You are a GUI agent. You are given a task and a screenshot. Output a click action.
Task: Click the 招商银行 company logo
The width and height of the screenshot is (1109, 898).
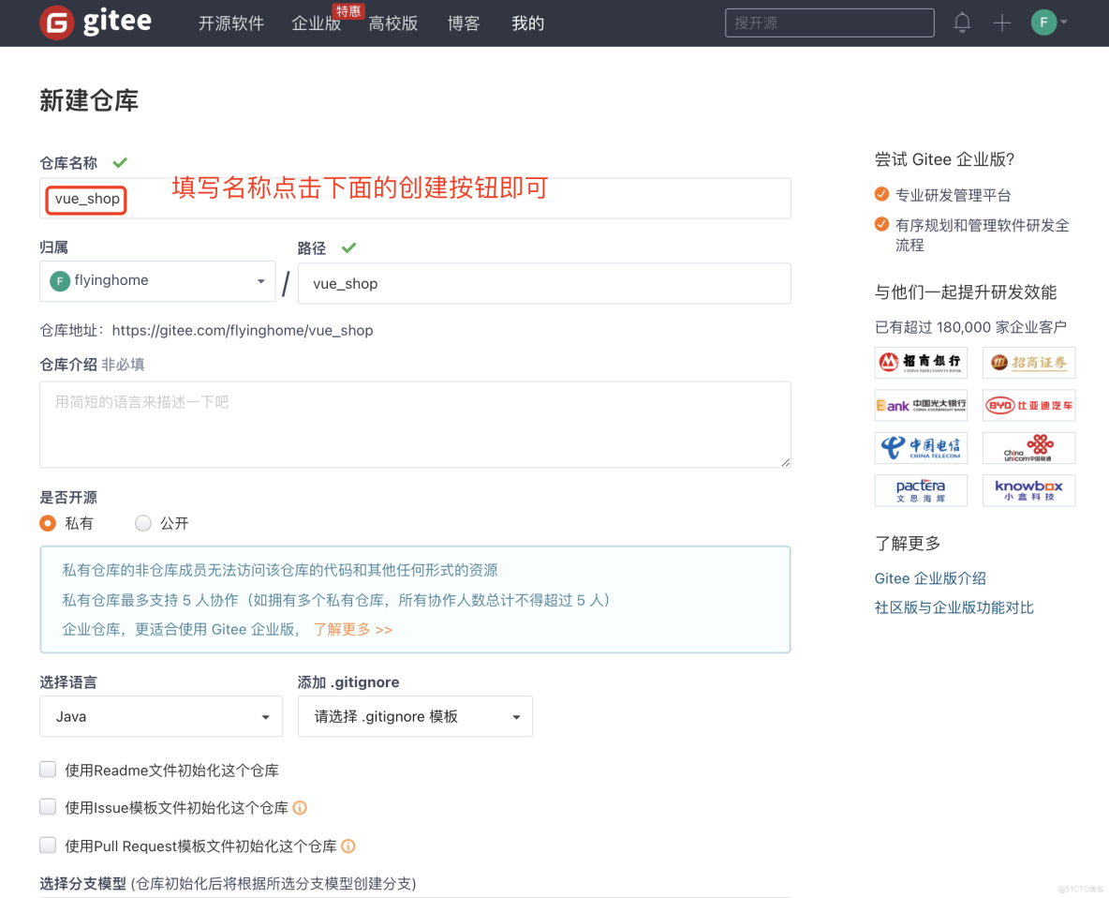pyautogui.click(x=921, y=363)
